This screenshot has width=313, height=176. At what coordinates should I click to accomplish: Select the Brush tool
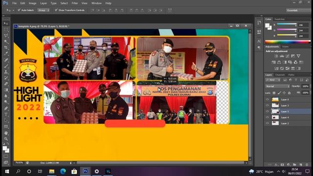[x=6, y=66]
